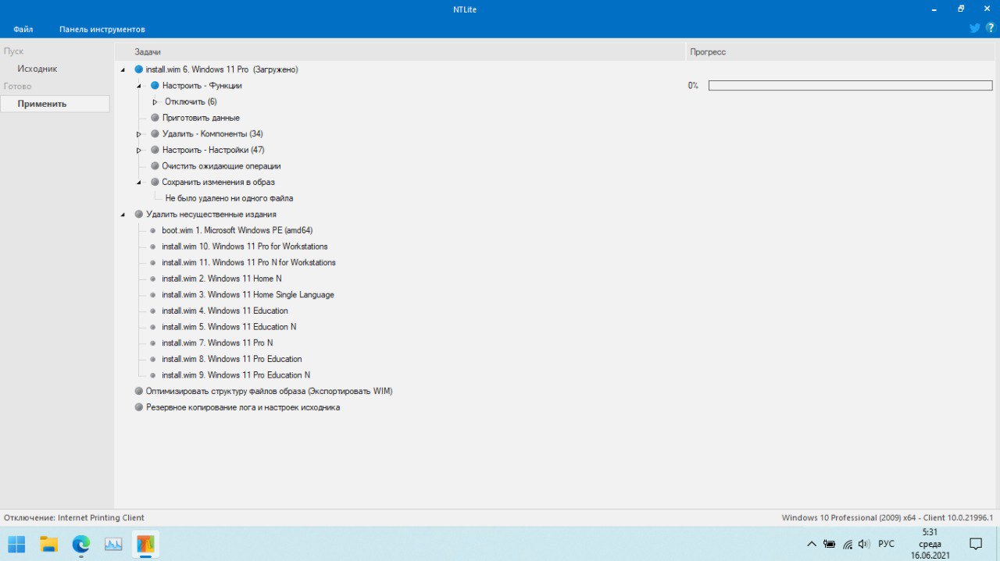Open the Twitter icon link
The image size is (1000, 561).
[974, 28]
